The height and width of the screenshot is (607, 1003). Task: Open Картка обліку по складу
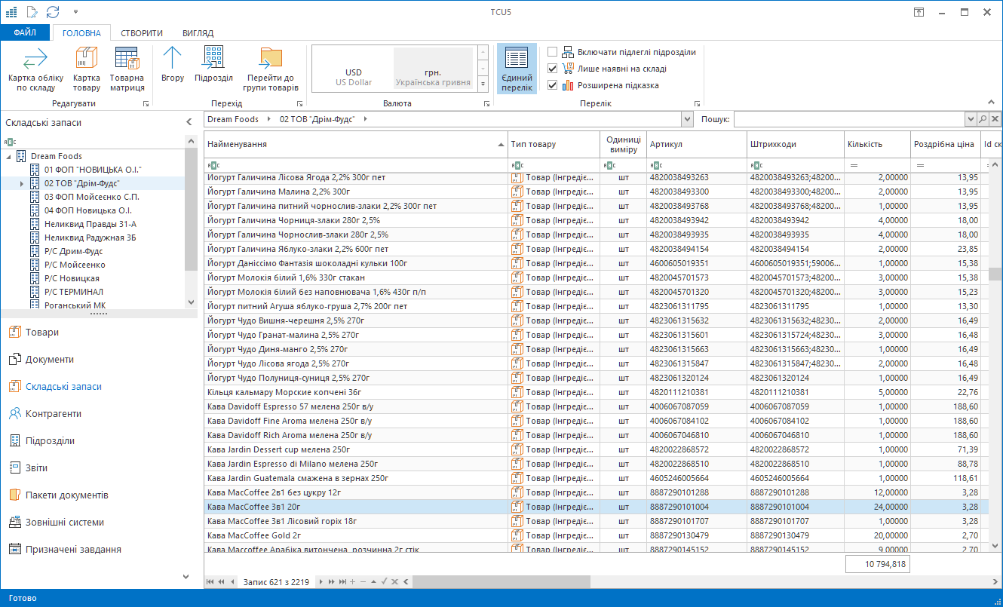[35, 69]
